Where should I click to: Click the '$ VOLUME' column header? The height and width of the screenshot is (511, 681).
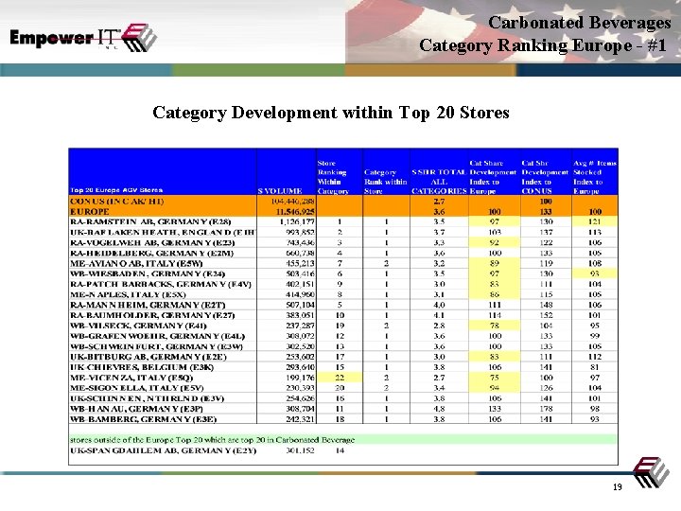coord(280,191)
